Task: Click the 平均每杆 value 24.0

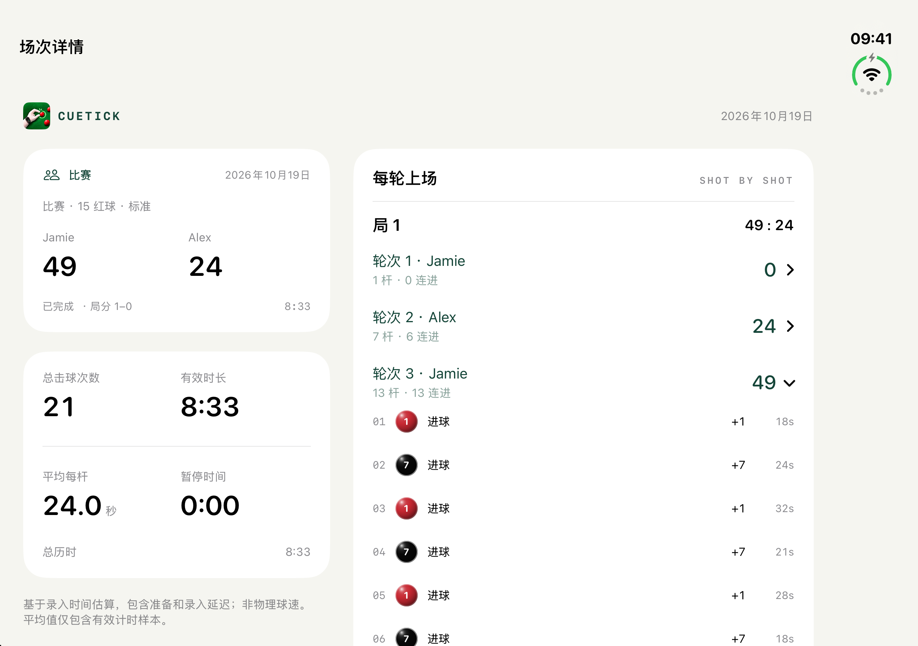Action: point(72,506)
